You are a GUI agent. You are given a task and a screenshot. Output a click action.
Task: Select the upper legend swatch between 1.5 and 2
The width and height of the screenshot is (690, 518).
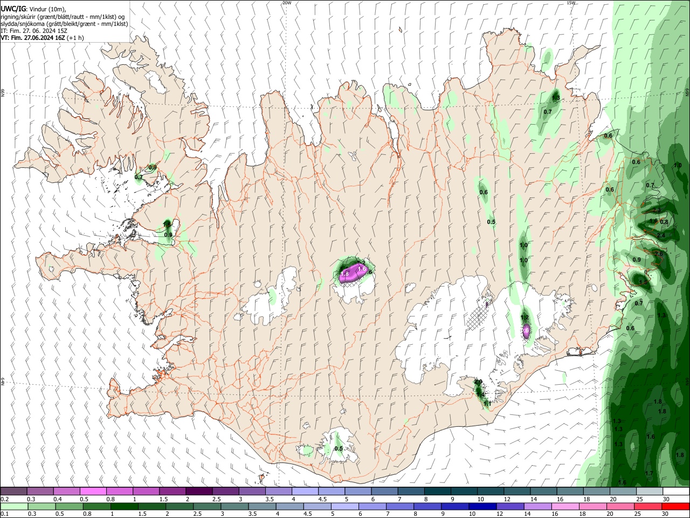(172, 491)
